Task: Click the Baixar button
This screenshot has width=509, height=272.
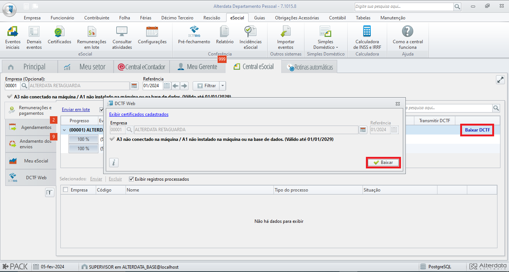Action: coord(383,162)
